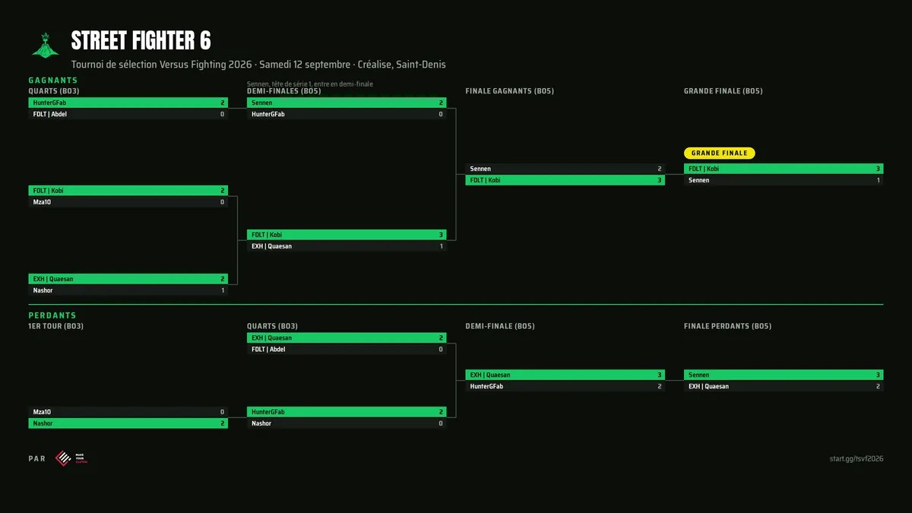Select FDLT | Kobi in the winners final

[565, 180]
